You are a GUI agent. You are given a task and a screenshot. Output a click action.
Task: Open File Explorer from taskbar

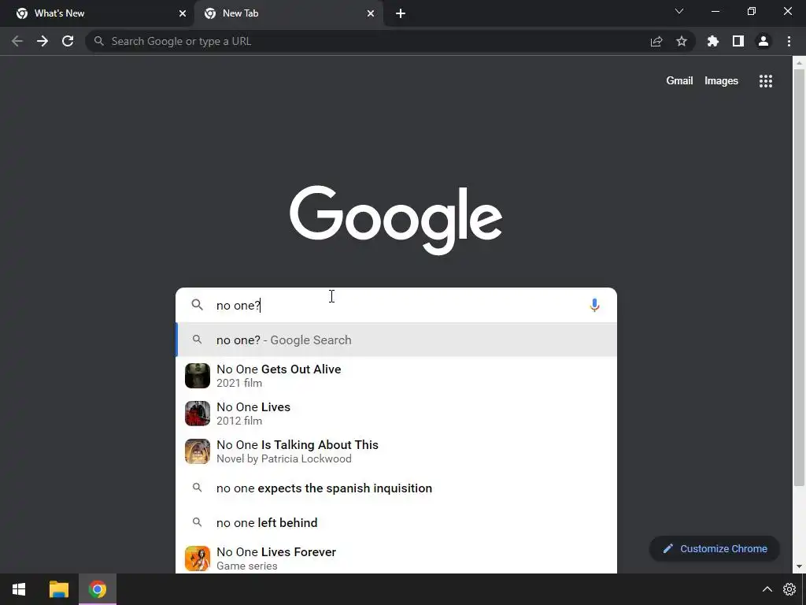click(x=58, y=589)
